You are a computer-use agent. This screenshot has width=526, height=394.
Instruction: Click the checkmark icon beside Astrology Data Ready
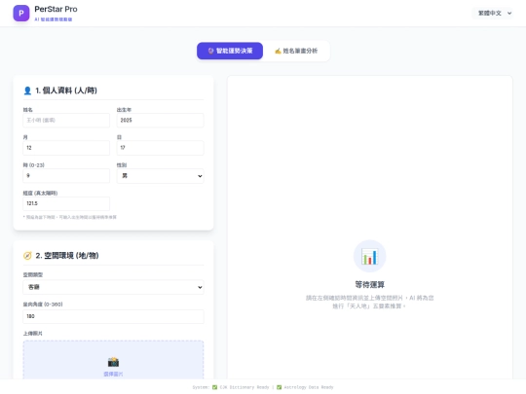tap(280, 387)
